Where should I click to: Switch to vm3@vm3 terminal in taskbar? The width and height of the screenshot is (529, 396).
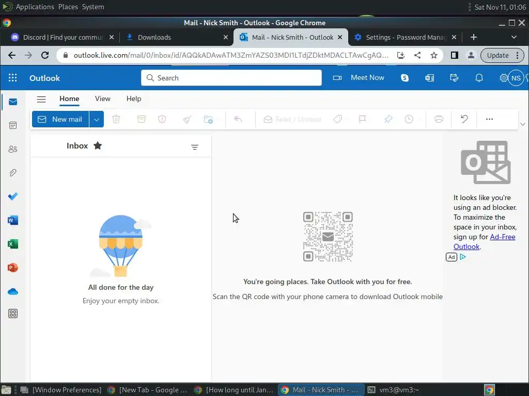(393, 390)
